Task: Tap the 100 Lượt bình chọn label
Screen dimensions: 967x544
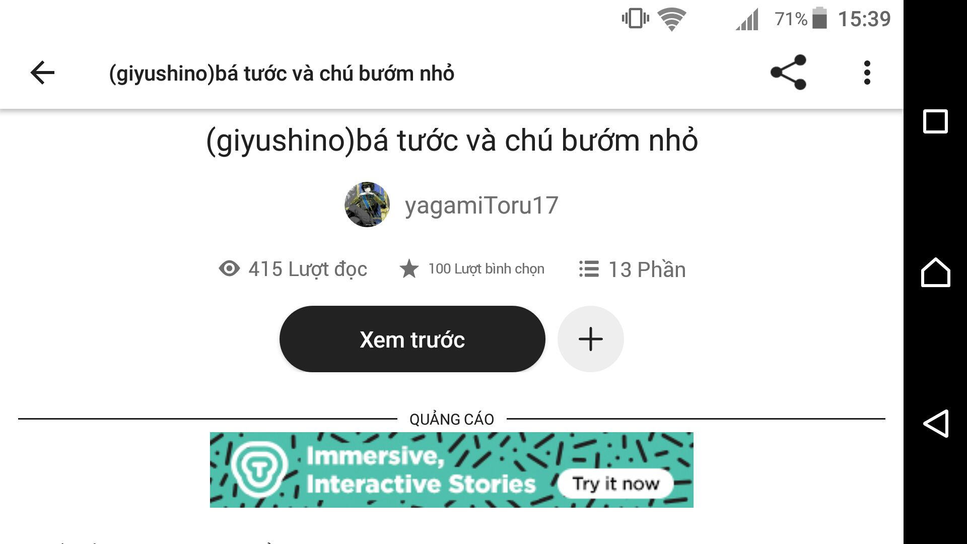Action: 486,269
